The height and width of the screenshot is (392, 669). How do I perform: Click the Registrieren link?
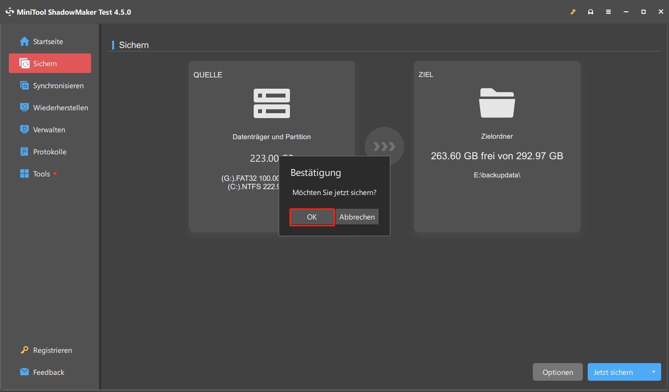tap(52, 350)
